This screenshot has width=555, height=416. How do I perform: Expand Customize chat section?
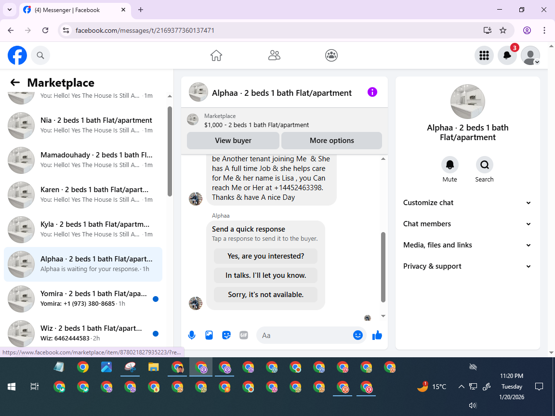467,203
